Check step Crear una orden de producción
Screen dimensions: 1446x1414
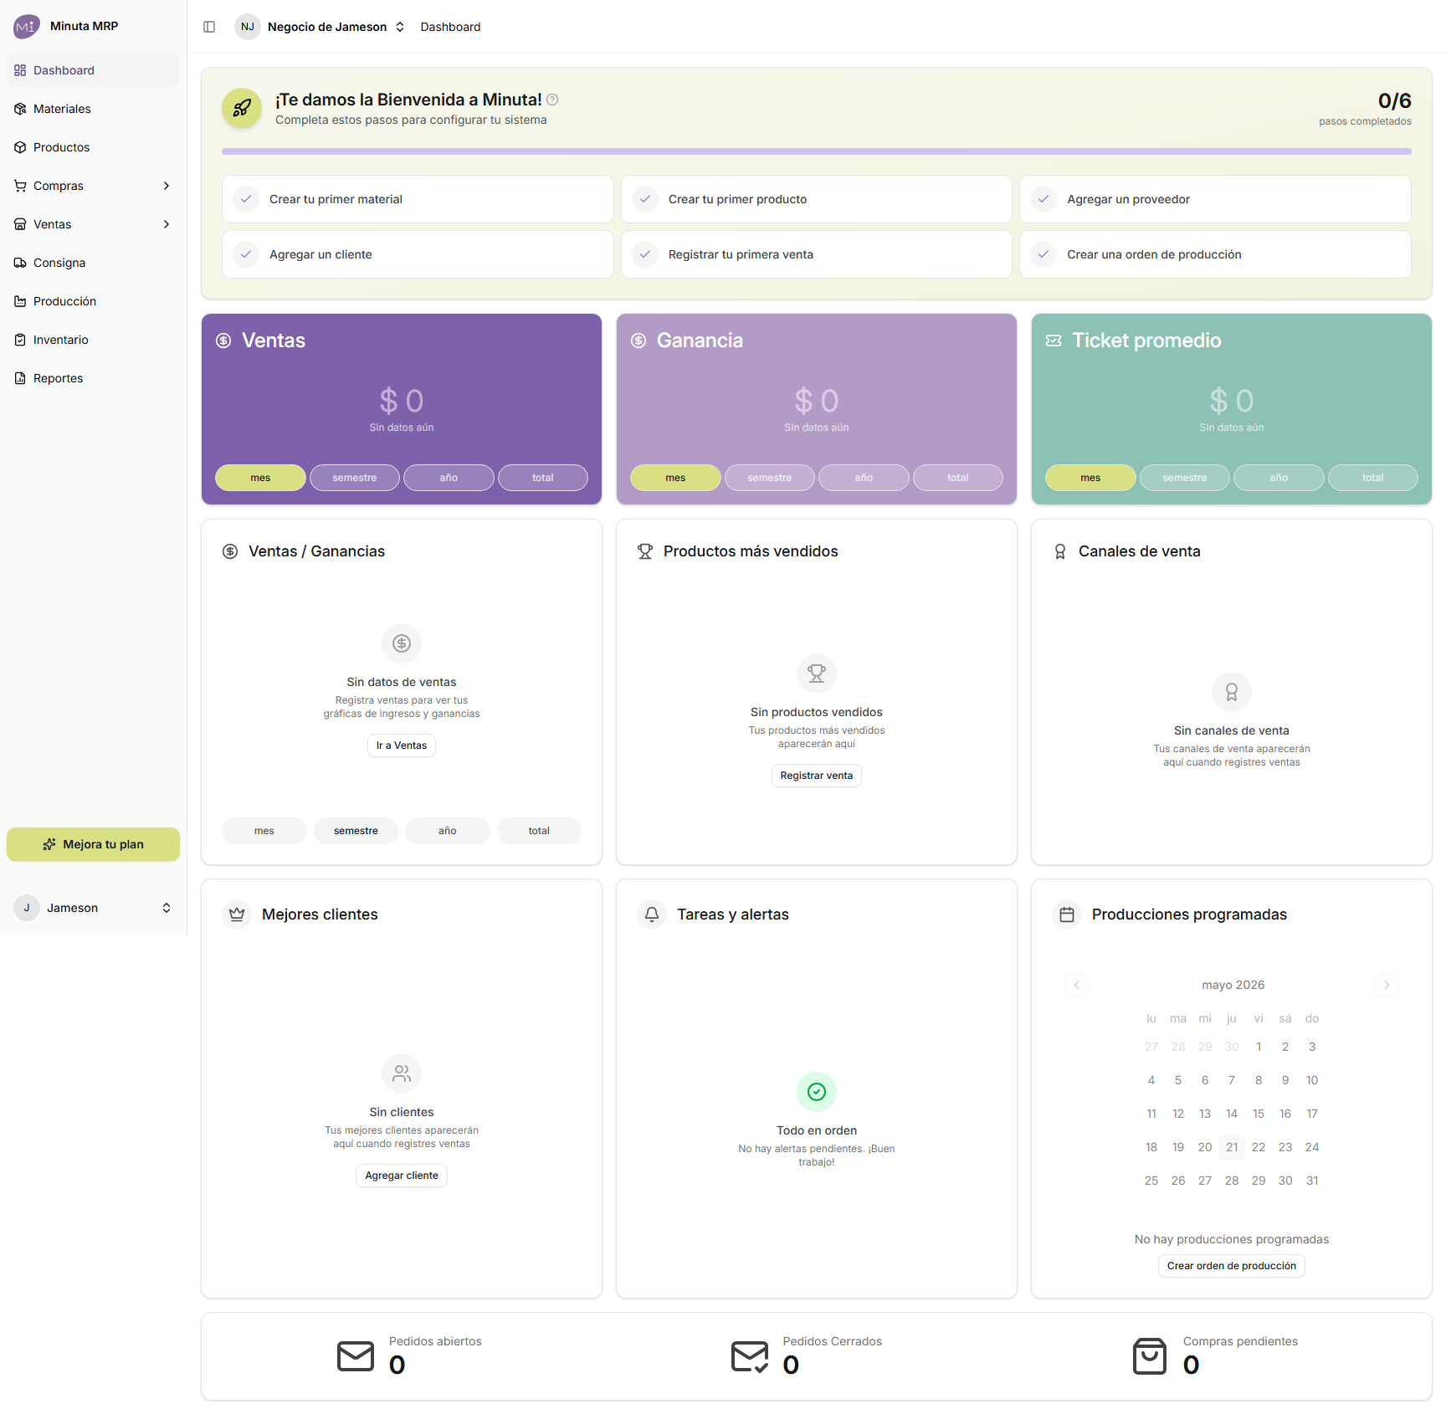pyautogui.click(x=1215, y=254)
